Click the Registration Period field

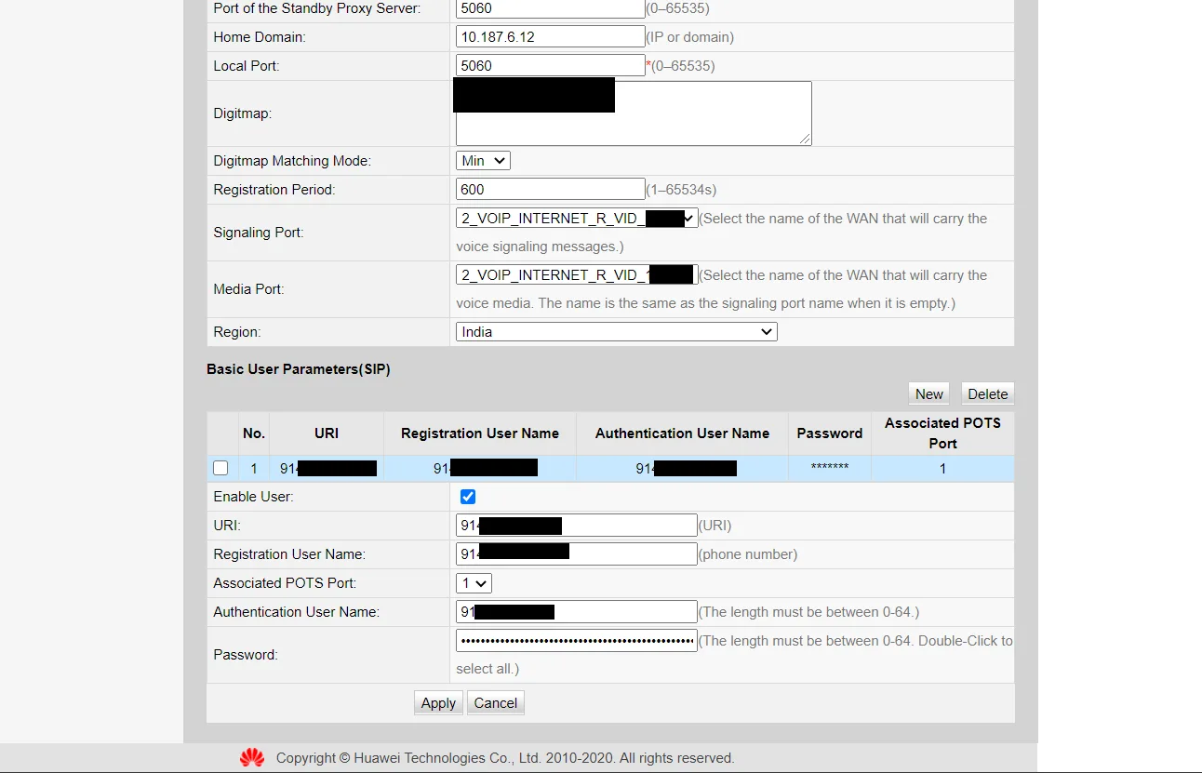550,190
